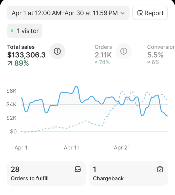Click the report magnifier icon

[140, 13]
